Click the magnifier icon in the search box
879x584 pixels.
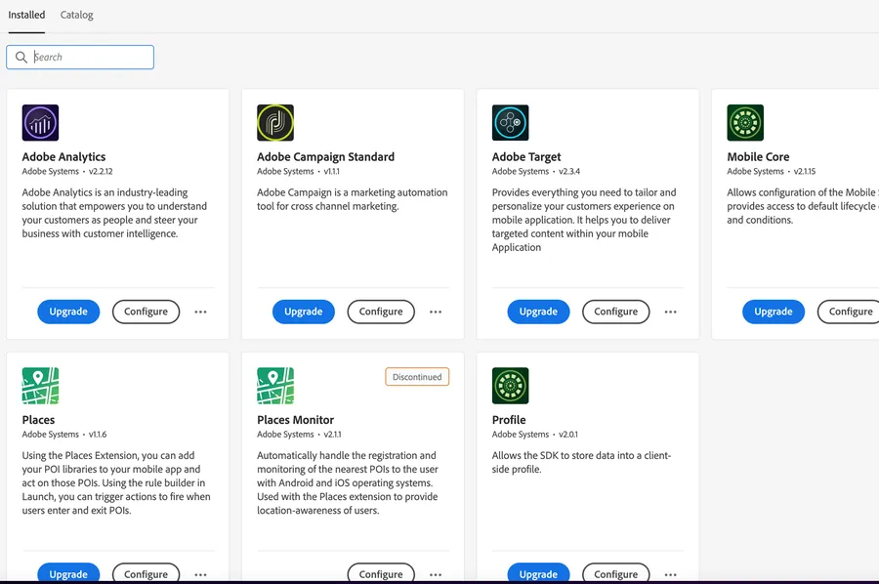point(21,58)
